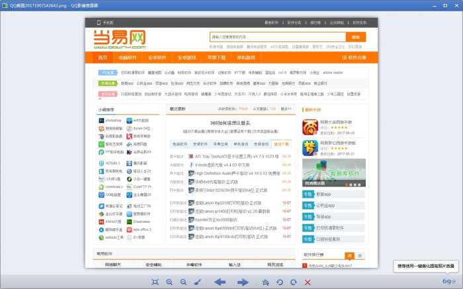This screenshot has width=463, height=289.
Task: Click the search input box on the webpage
Action: pos(278,37)
